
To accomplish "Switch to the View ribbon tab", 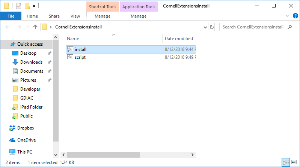I will (75, 16).
